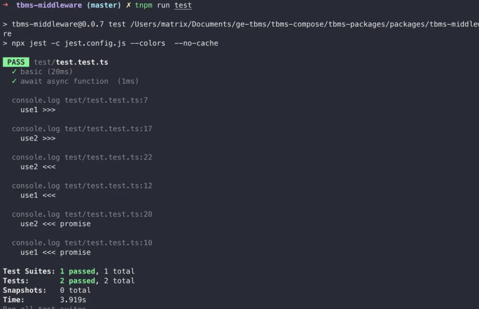The height and width of the screenshot is (309, 479).
Task: Select the tbms-middleware directory name in prompt
Action: 47,5
